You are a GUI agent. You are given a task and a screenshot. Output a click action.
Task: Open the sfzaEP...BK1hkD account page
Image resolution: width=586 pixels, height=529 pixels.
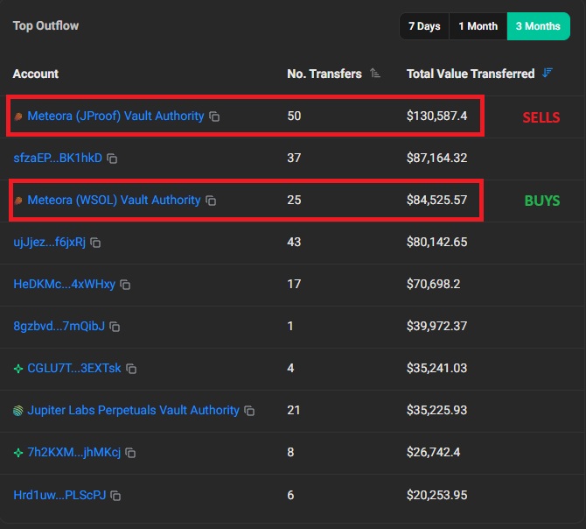[x=58, y=158]
